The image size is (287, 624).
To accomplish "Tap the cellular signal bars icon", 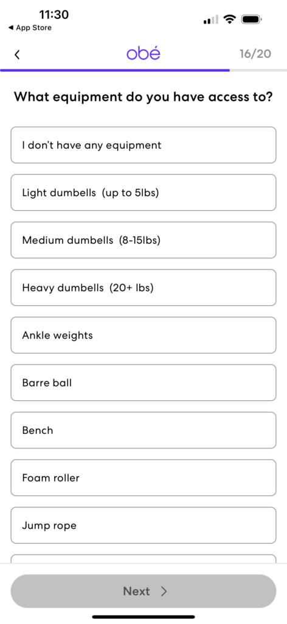I will click(211, 19).
